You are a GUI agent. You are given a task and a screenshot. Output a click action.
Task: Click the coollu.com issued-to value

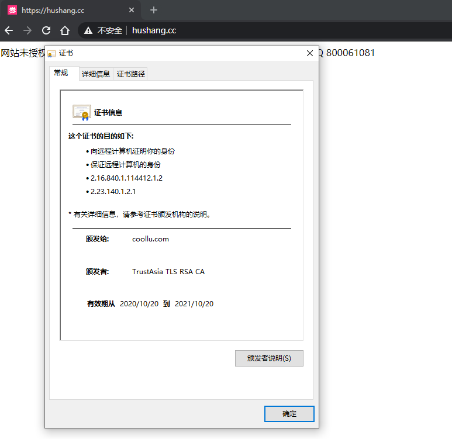150,239
